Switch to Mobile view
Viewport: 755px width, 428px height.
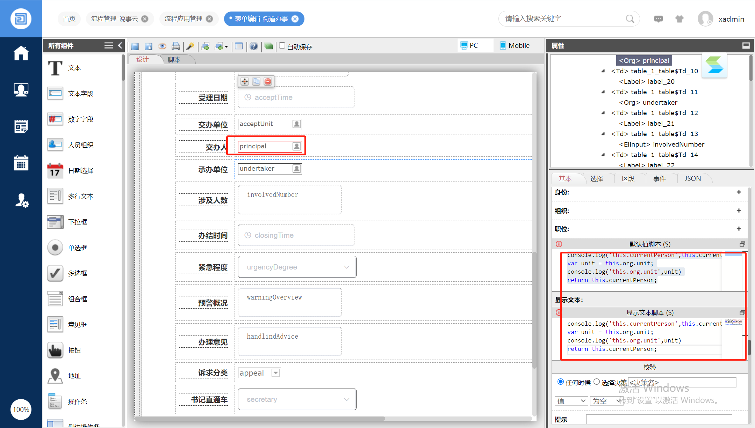click(515, 45)
